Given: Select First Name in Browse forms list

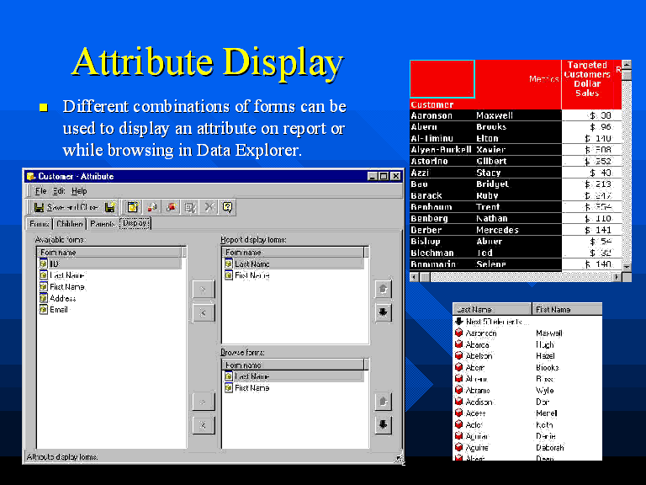Looking at the screenshot, I should click(252, 388).
